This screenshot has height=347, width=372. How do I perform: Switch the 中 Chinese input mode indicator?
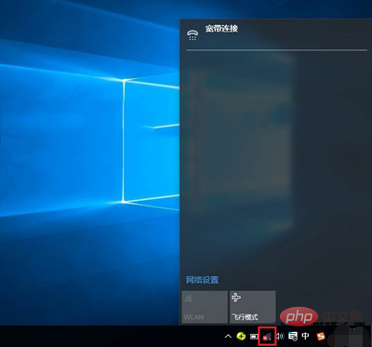(306, 336)
